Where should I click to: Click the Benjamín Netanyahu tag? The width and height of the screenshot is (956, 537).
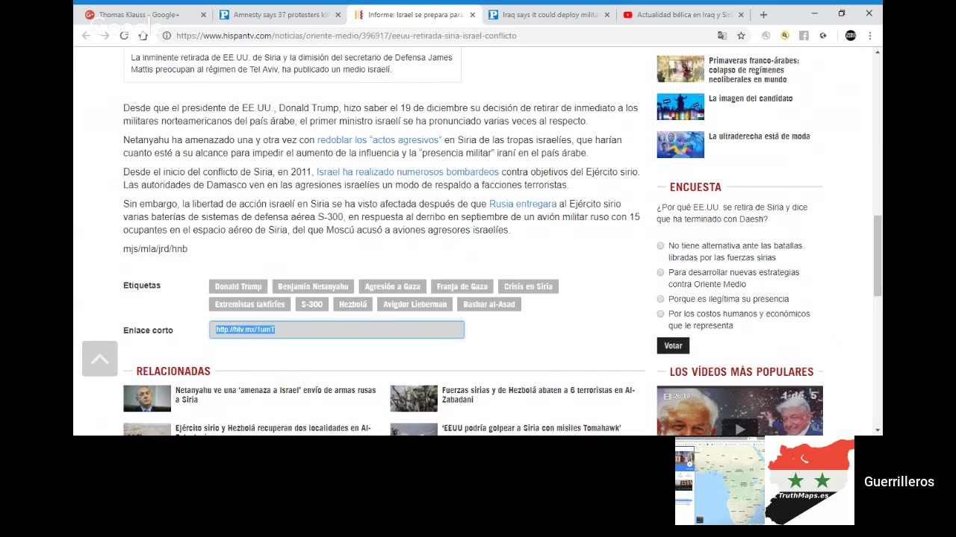click(313, 286)
